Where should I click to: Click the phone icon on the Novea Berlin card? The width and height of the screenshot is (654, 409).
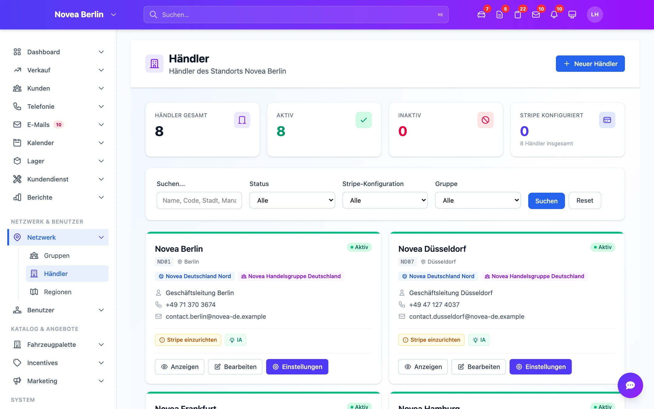[158, 304]
